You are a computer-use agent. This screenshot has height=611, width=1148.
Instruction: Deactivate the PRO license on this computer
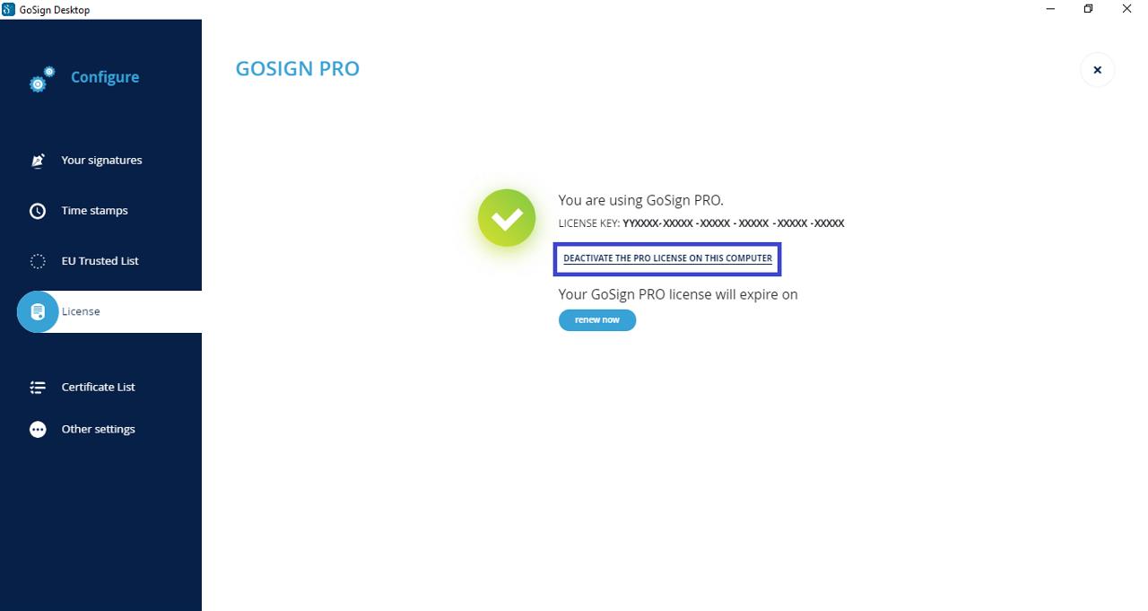pyautogui.click(x=667, y=258)
